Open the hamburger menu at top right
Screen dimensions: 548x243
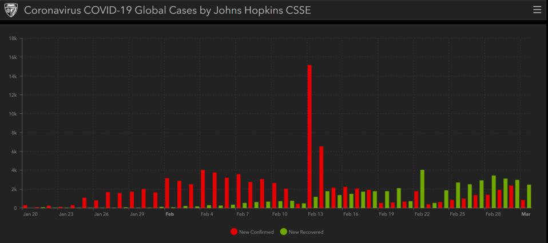[x=537, y=10]
